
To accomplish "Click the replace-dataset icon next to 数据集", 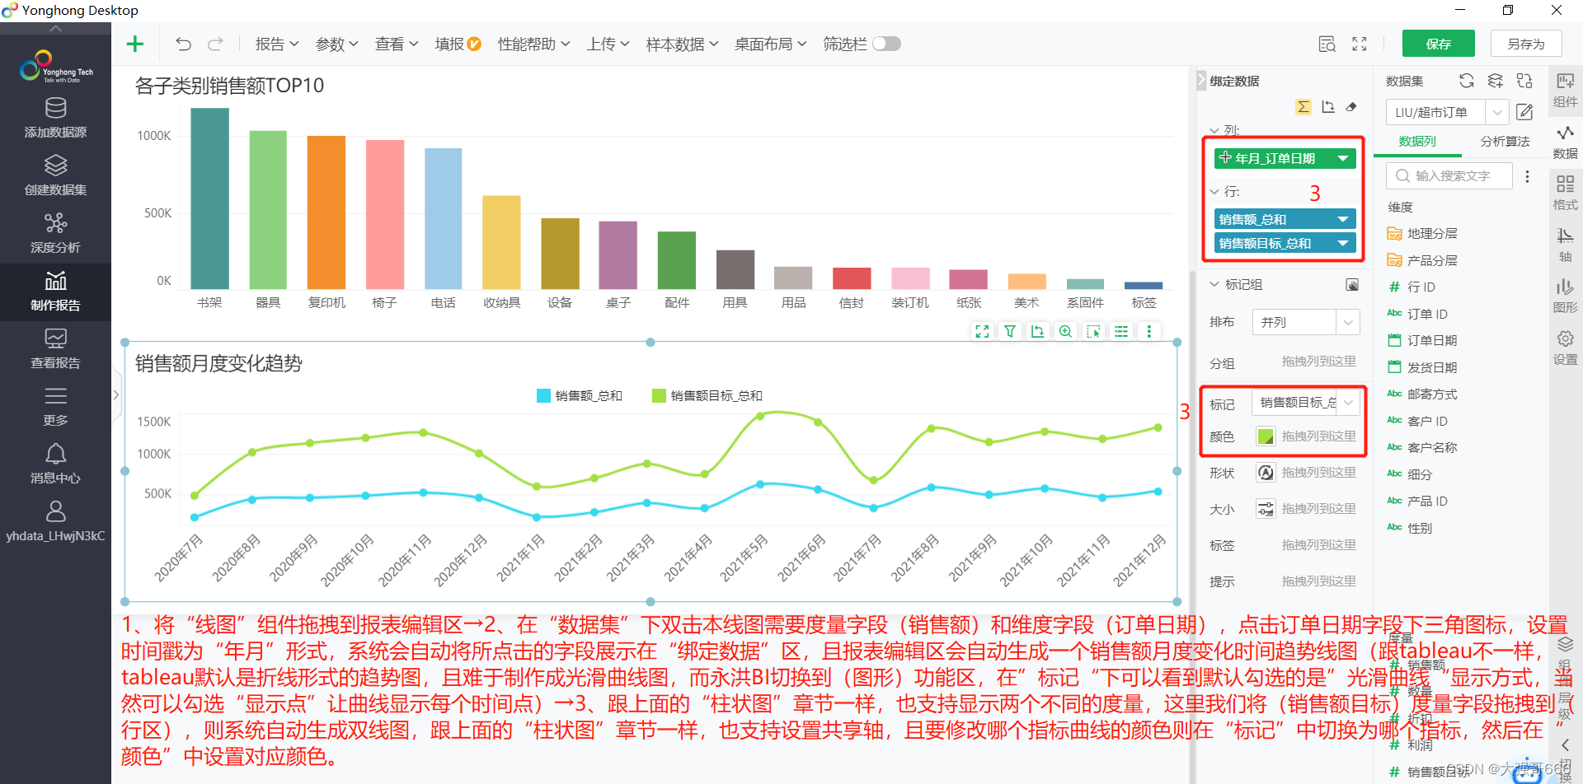I will tap(1524, 81).
